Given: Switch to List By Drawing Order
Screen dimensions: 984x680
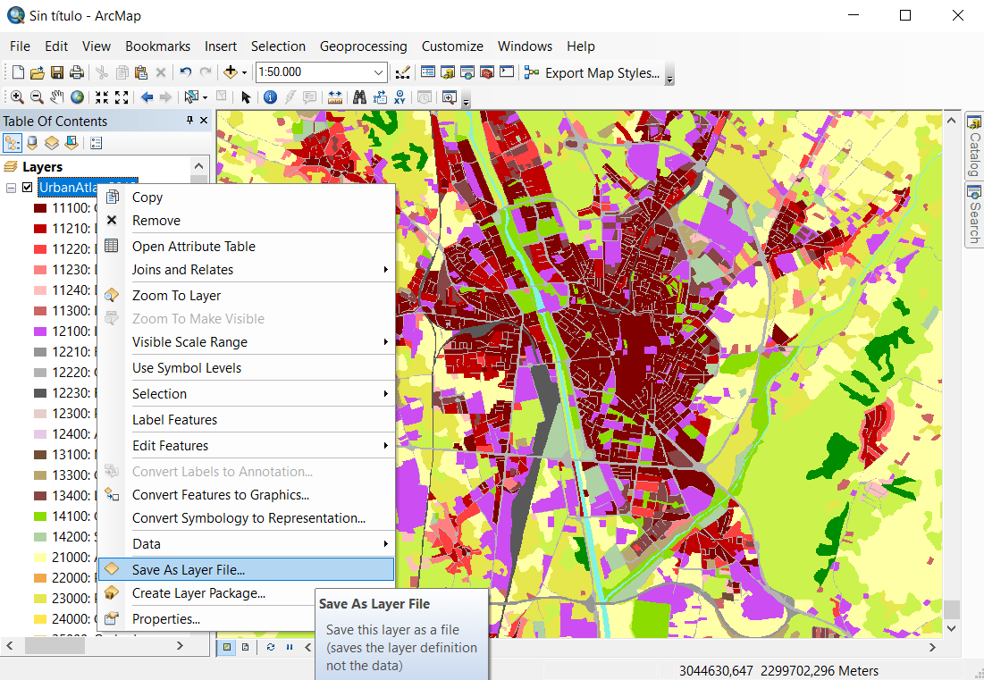Looking at the screenshot, I should [12, 143].
